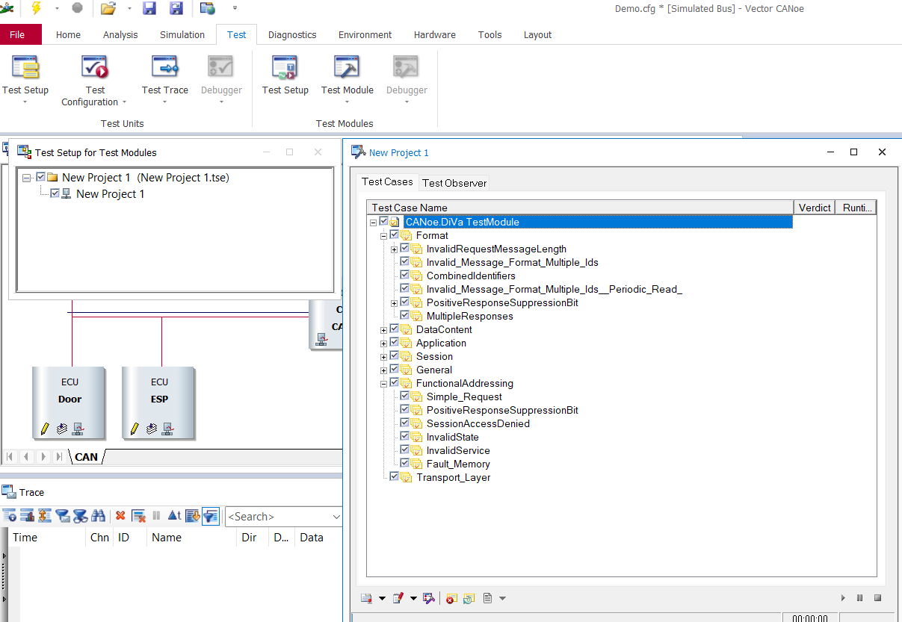The height and width of the screenshot is (622, 902).
Task: Expand the InvalidRequestMessageLength node
Action: point(394,249)
